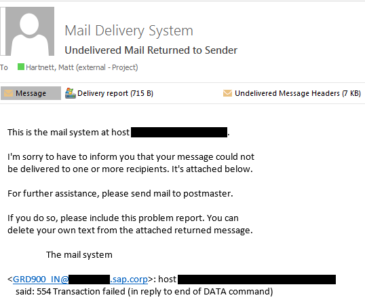This screenshot has width=365, height=304.
Task: Click the For further assistance sentence
Action: (120, 193)
